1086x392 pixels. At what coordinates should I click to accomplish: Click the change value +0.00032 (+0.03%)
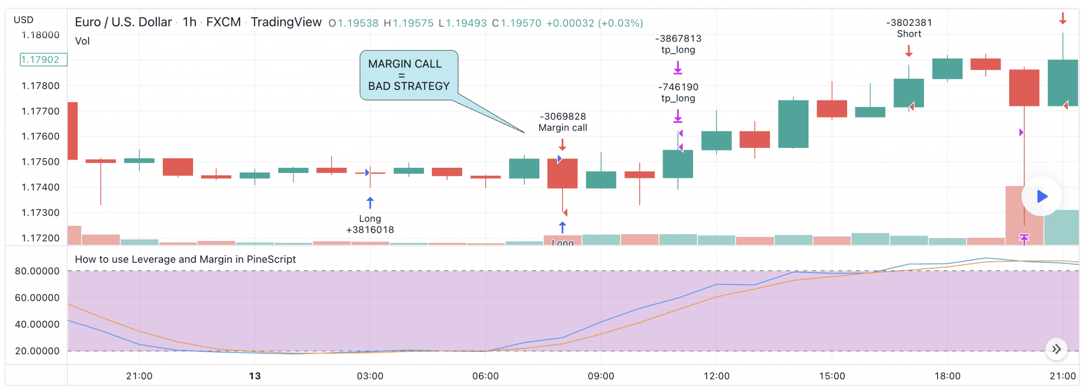pos(594,23)
